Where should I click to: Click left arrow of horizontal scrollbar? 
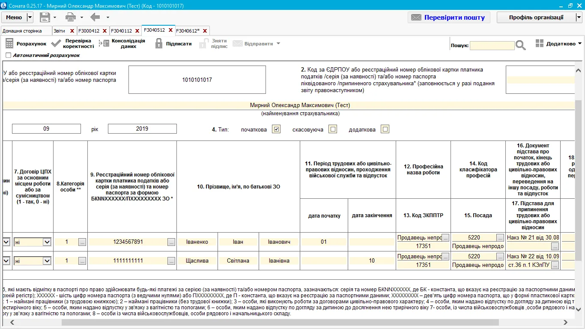point(12,322)
